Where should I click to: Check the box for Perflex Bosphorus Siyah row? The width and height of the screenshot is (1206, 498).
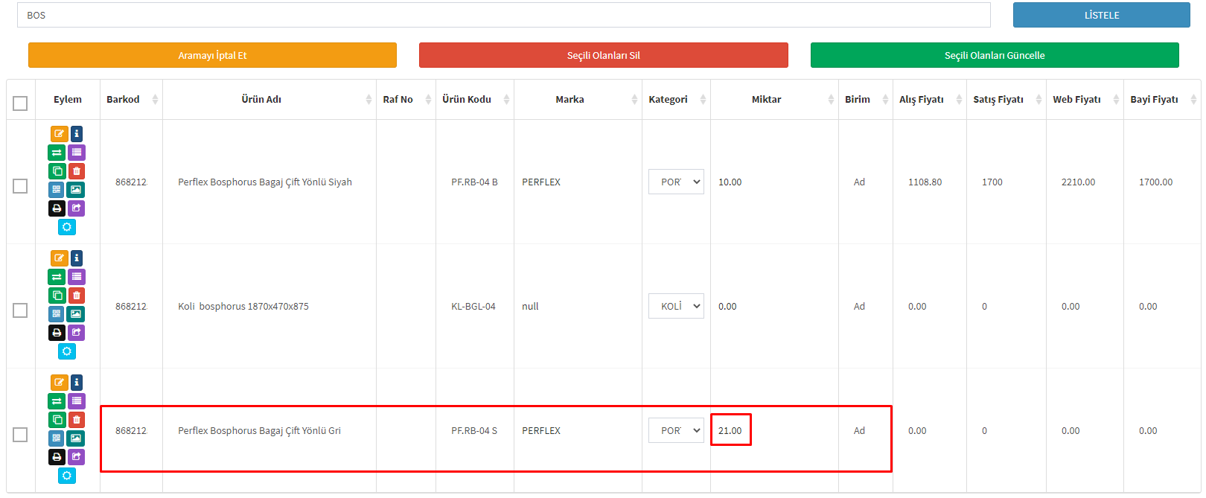point(20,186)
